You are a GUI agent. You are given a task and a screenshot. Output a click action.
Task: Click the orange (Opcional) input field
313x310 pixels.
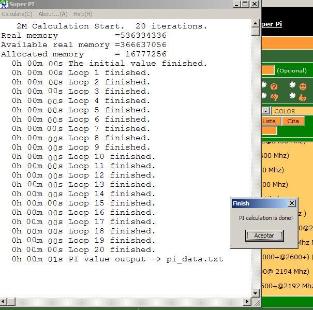coord(268,70)
